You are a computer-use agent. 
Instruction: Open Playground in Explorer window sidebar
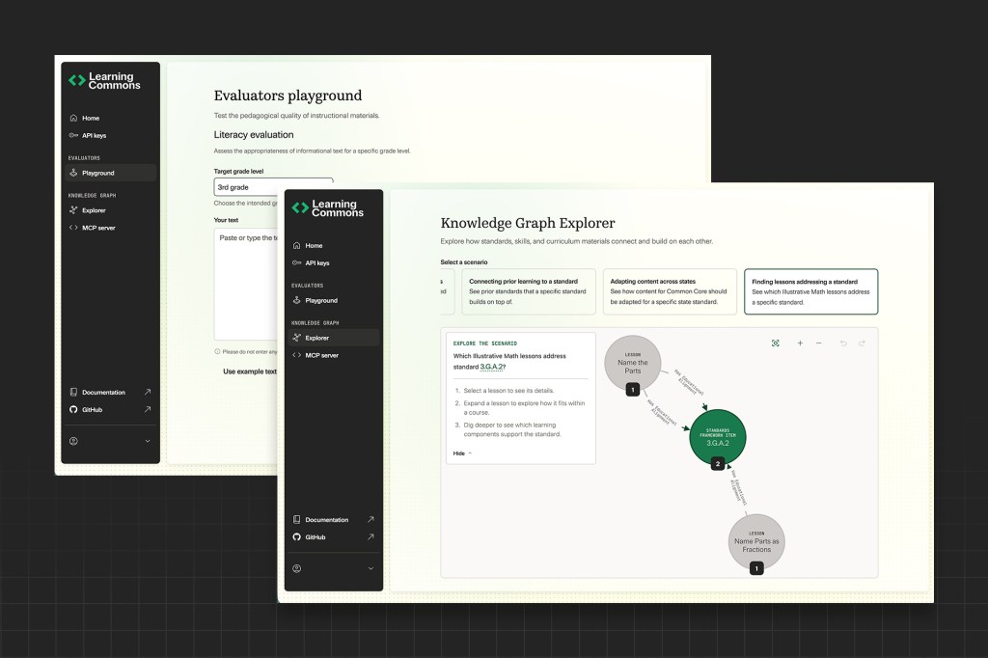333,301
